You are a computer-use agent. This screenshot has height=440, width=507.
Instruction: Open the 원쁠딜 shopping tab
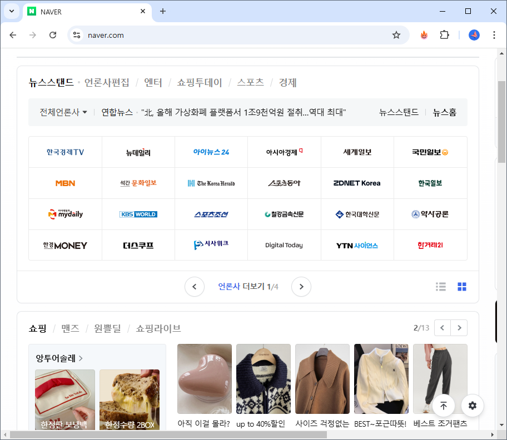pyautogui.click(x=107, y=328)
